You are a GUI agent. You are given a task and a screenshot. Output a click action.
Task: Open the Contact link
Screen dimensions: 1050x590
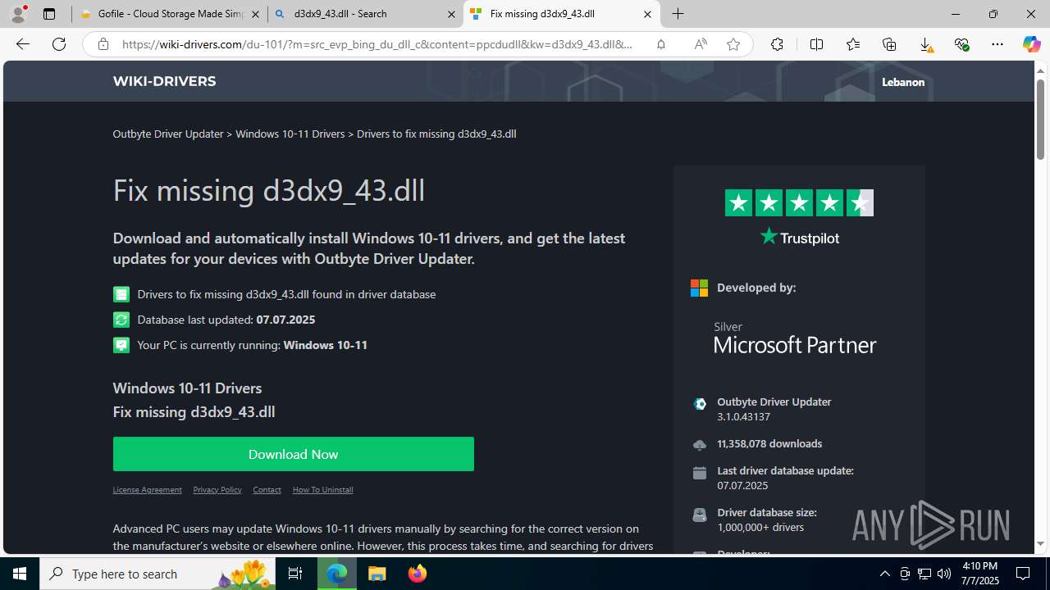[267, 489]
